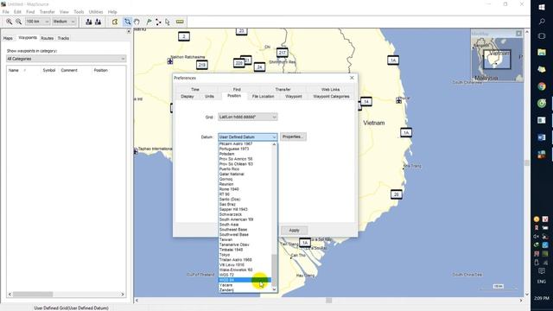Open Windows search icon in taskbar
The width and height of the screenshot is (553, 311).
click(542, 22)
